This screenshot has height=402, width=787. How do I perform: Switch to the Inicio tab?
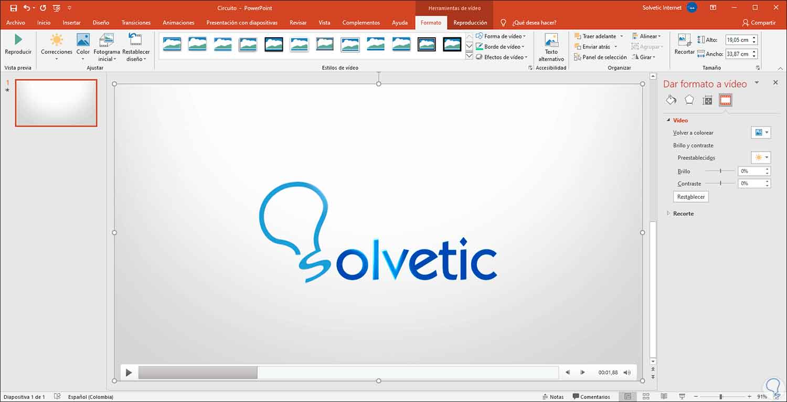coord(44,23)
